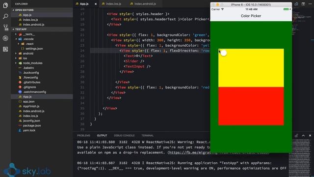Click the simulator Wi-Fi carrier icon

click(x=222, y=9)
